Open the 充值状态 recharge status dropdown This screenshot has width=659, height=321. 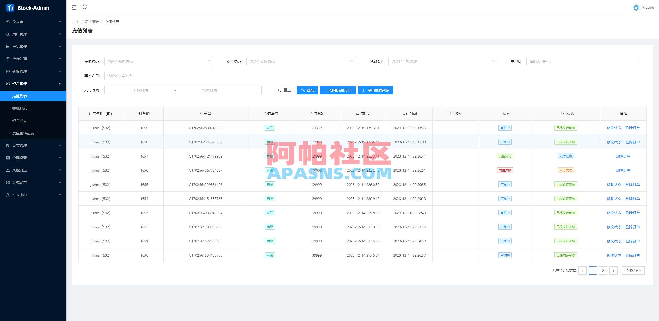pyautogui.click(x=159, y=61)
